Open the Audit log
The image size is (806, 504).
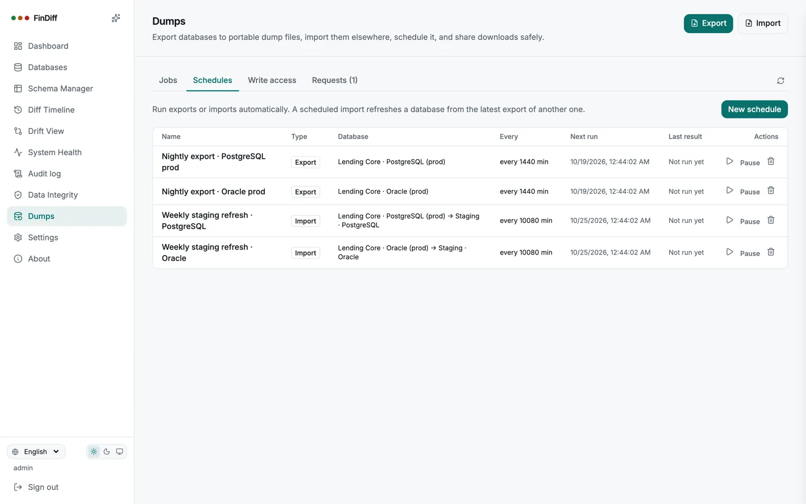point(67,174)
